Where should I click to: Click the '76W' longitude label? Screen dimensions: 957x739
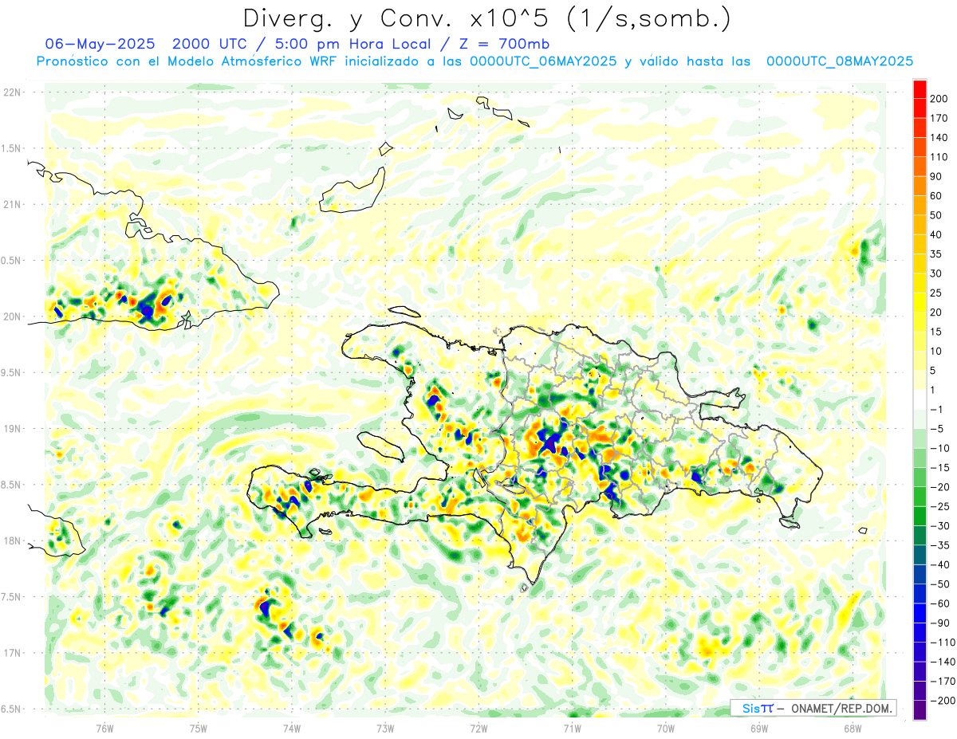click(104, 728)
